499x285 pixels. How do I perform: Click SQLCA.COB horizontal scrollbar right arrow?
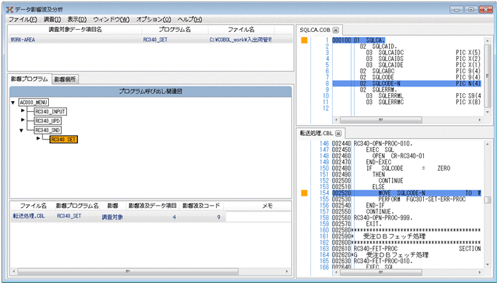tap(479, 120)
